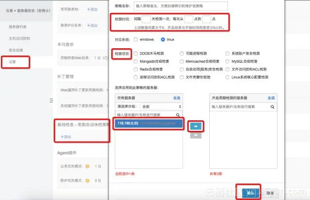
Task: Click the 取消 button
Action: (270, 193)
